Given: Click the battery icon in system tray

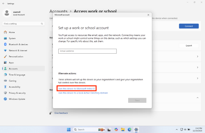Looking at the screenshot, I should [189, 129].
